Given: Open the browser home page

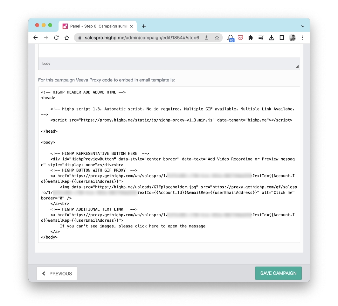Looking at the screenshot, I should tap(67, 38).
